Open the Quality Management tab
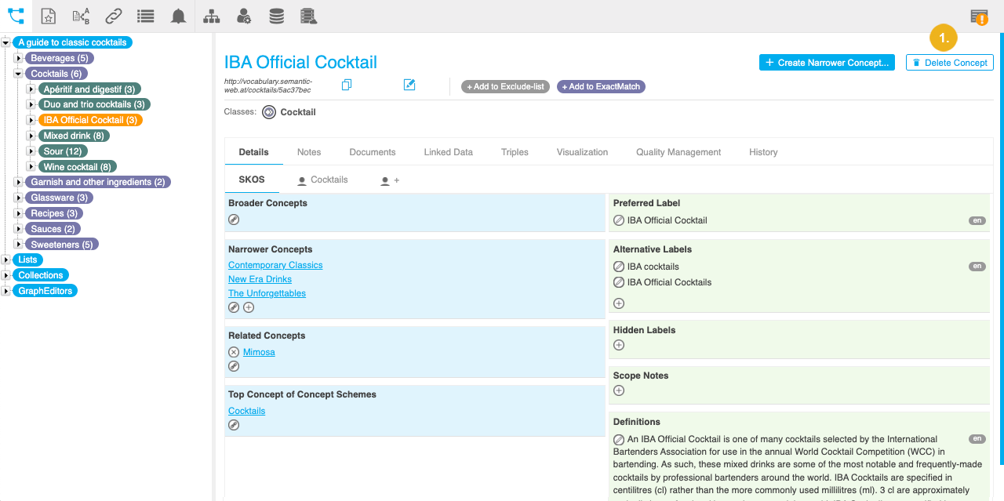This screenshot has height=501, width=1004. [x=678, y=152]
